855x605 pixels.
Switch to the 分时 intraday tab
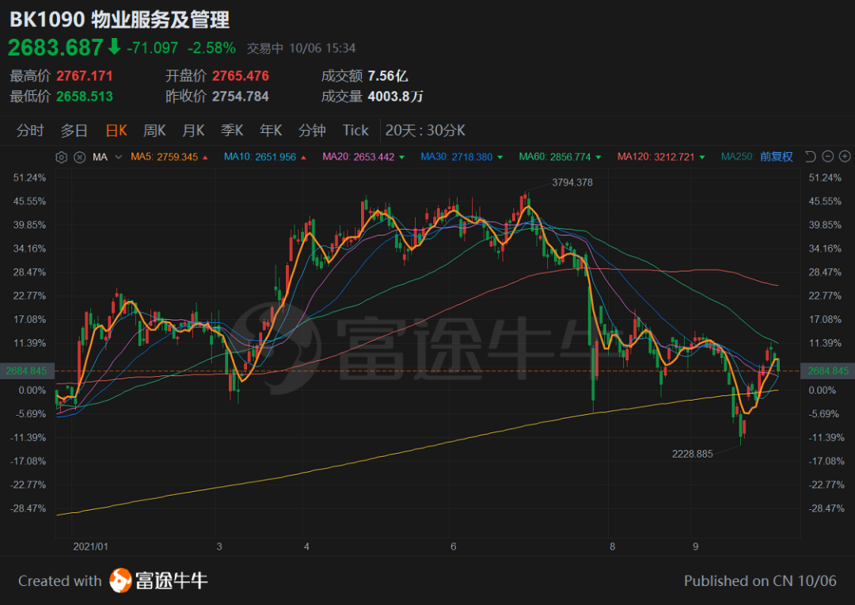click(30, 131)
